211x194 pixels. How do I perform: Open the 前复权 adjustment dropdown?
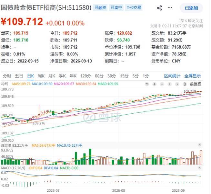pos(196,84)
